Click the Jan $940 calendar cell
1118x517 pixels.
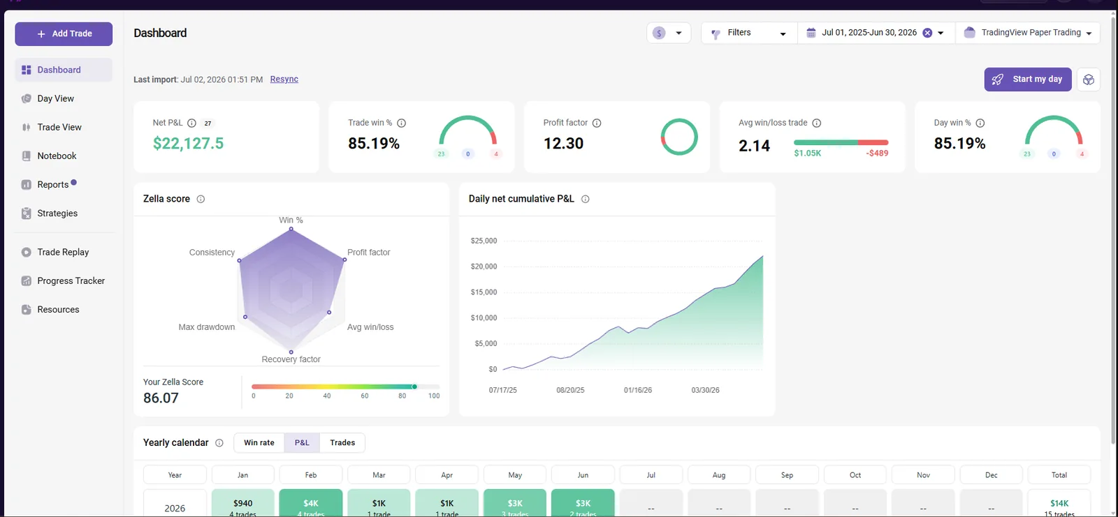click(x=243, y=503)
